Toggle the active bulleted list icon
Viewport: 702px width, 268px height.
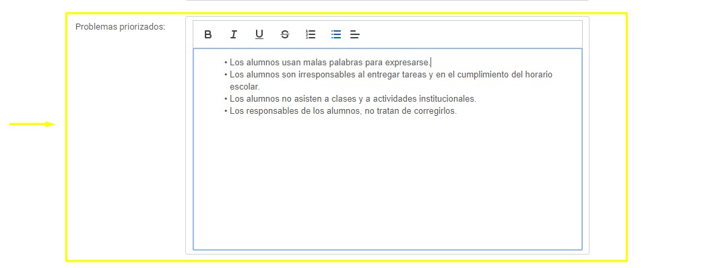point(336,34)
